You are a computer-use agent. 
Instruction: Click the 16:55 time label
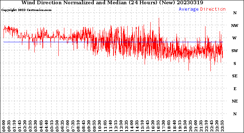coord(158,126)
